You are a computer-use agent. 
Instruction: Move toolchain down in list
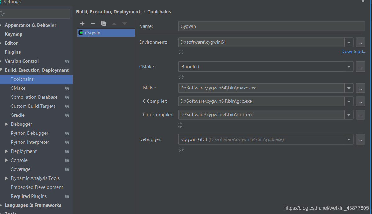pos(125,24)
